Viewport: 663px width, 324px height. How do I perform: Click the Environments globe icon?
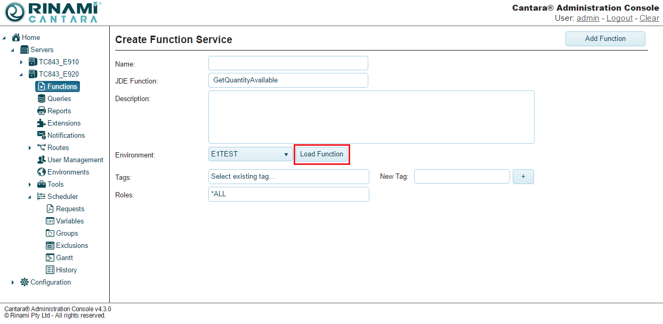coord(42,172)
